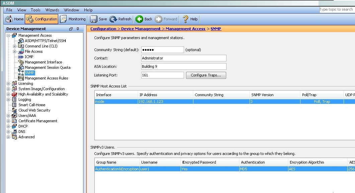Select the ICMP tree icon
This screenshot has height=193, width=355.
(x=21, y=57)
